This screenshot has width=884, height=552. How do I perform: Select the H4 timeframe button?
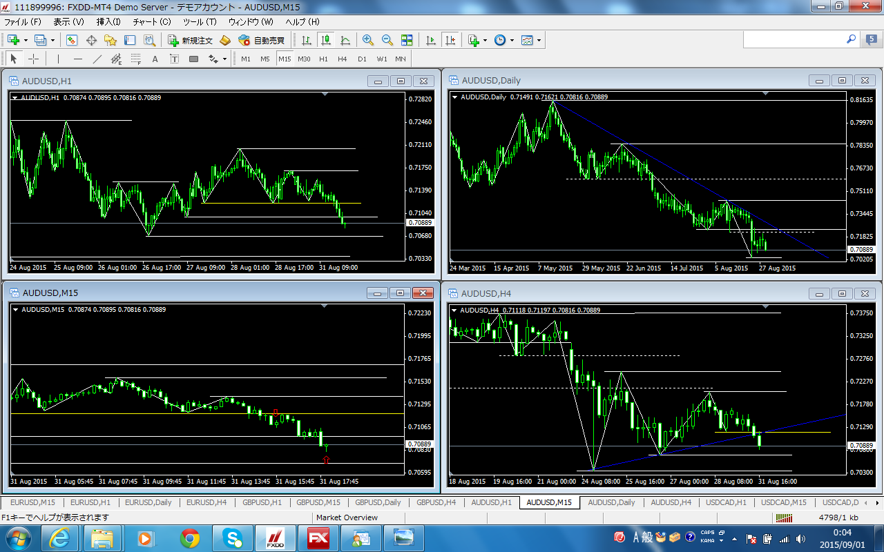(x=343, y=59)
